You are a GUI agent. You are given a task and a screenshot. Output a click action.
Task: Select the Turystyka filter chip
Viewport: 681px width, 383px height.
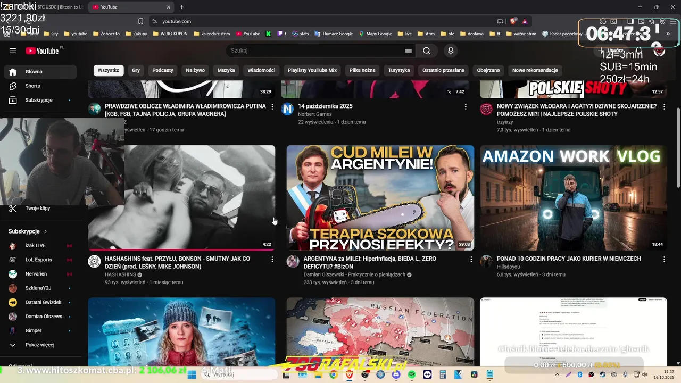(x=399, y=70)
